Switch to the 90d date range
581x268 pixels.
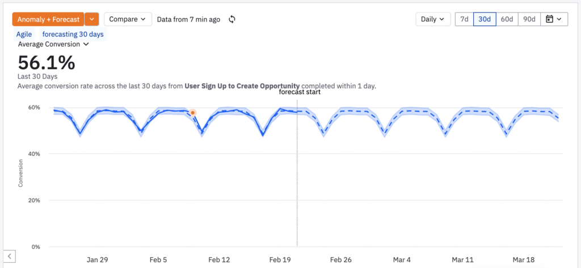[x=529, y=19]
